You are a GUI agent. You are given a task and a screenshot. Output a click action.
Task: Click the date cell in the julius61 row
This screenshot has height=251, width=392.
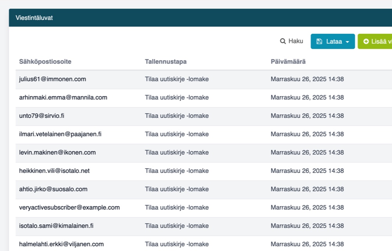(x=307, y=79)
